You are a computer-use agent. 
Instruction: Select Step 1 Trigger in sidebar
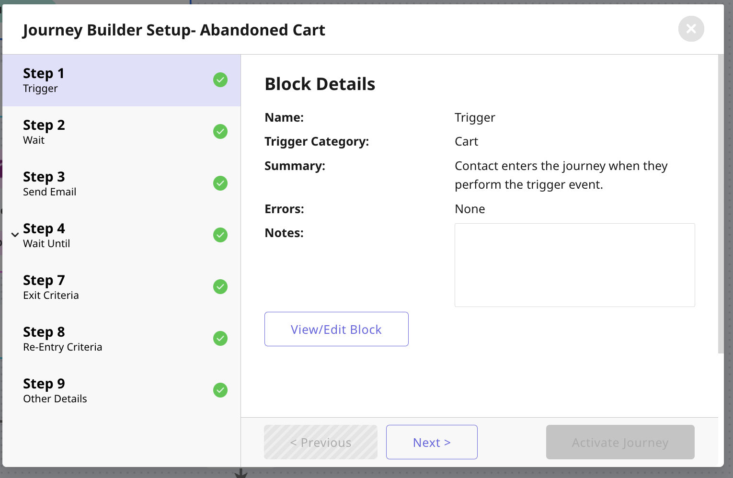(x=96, y=80)
